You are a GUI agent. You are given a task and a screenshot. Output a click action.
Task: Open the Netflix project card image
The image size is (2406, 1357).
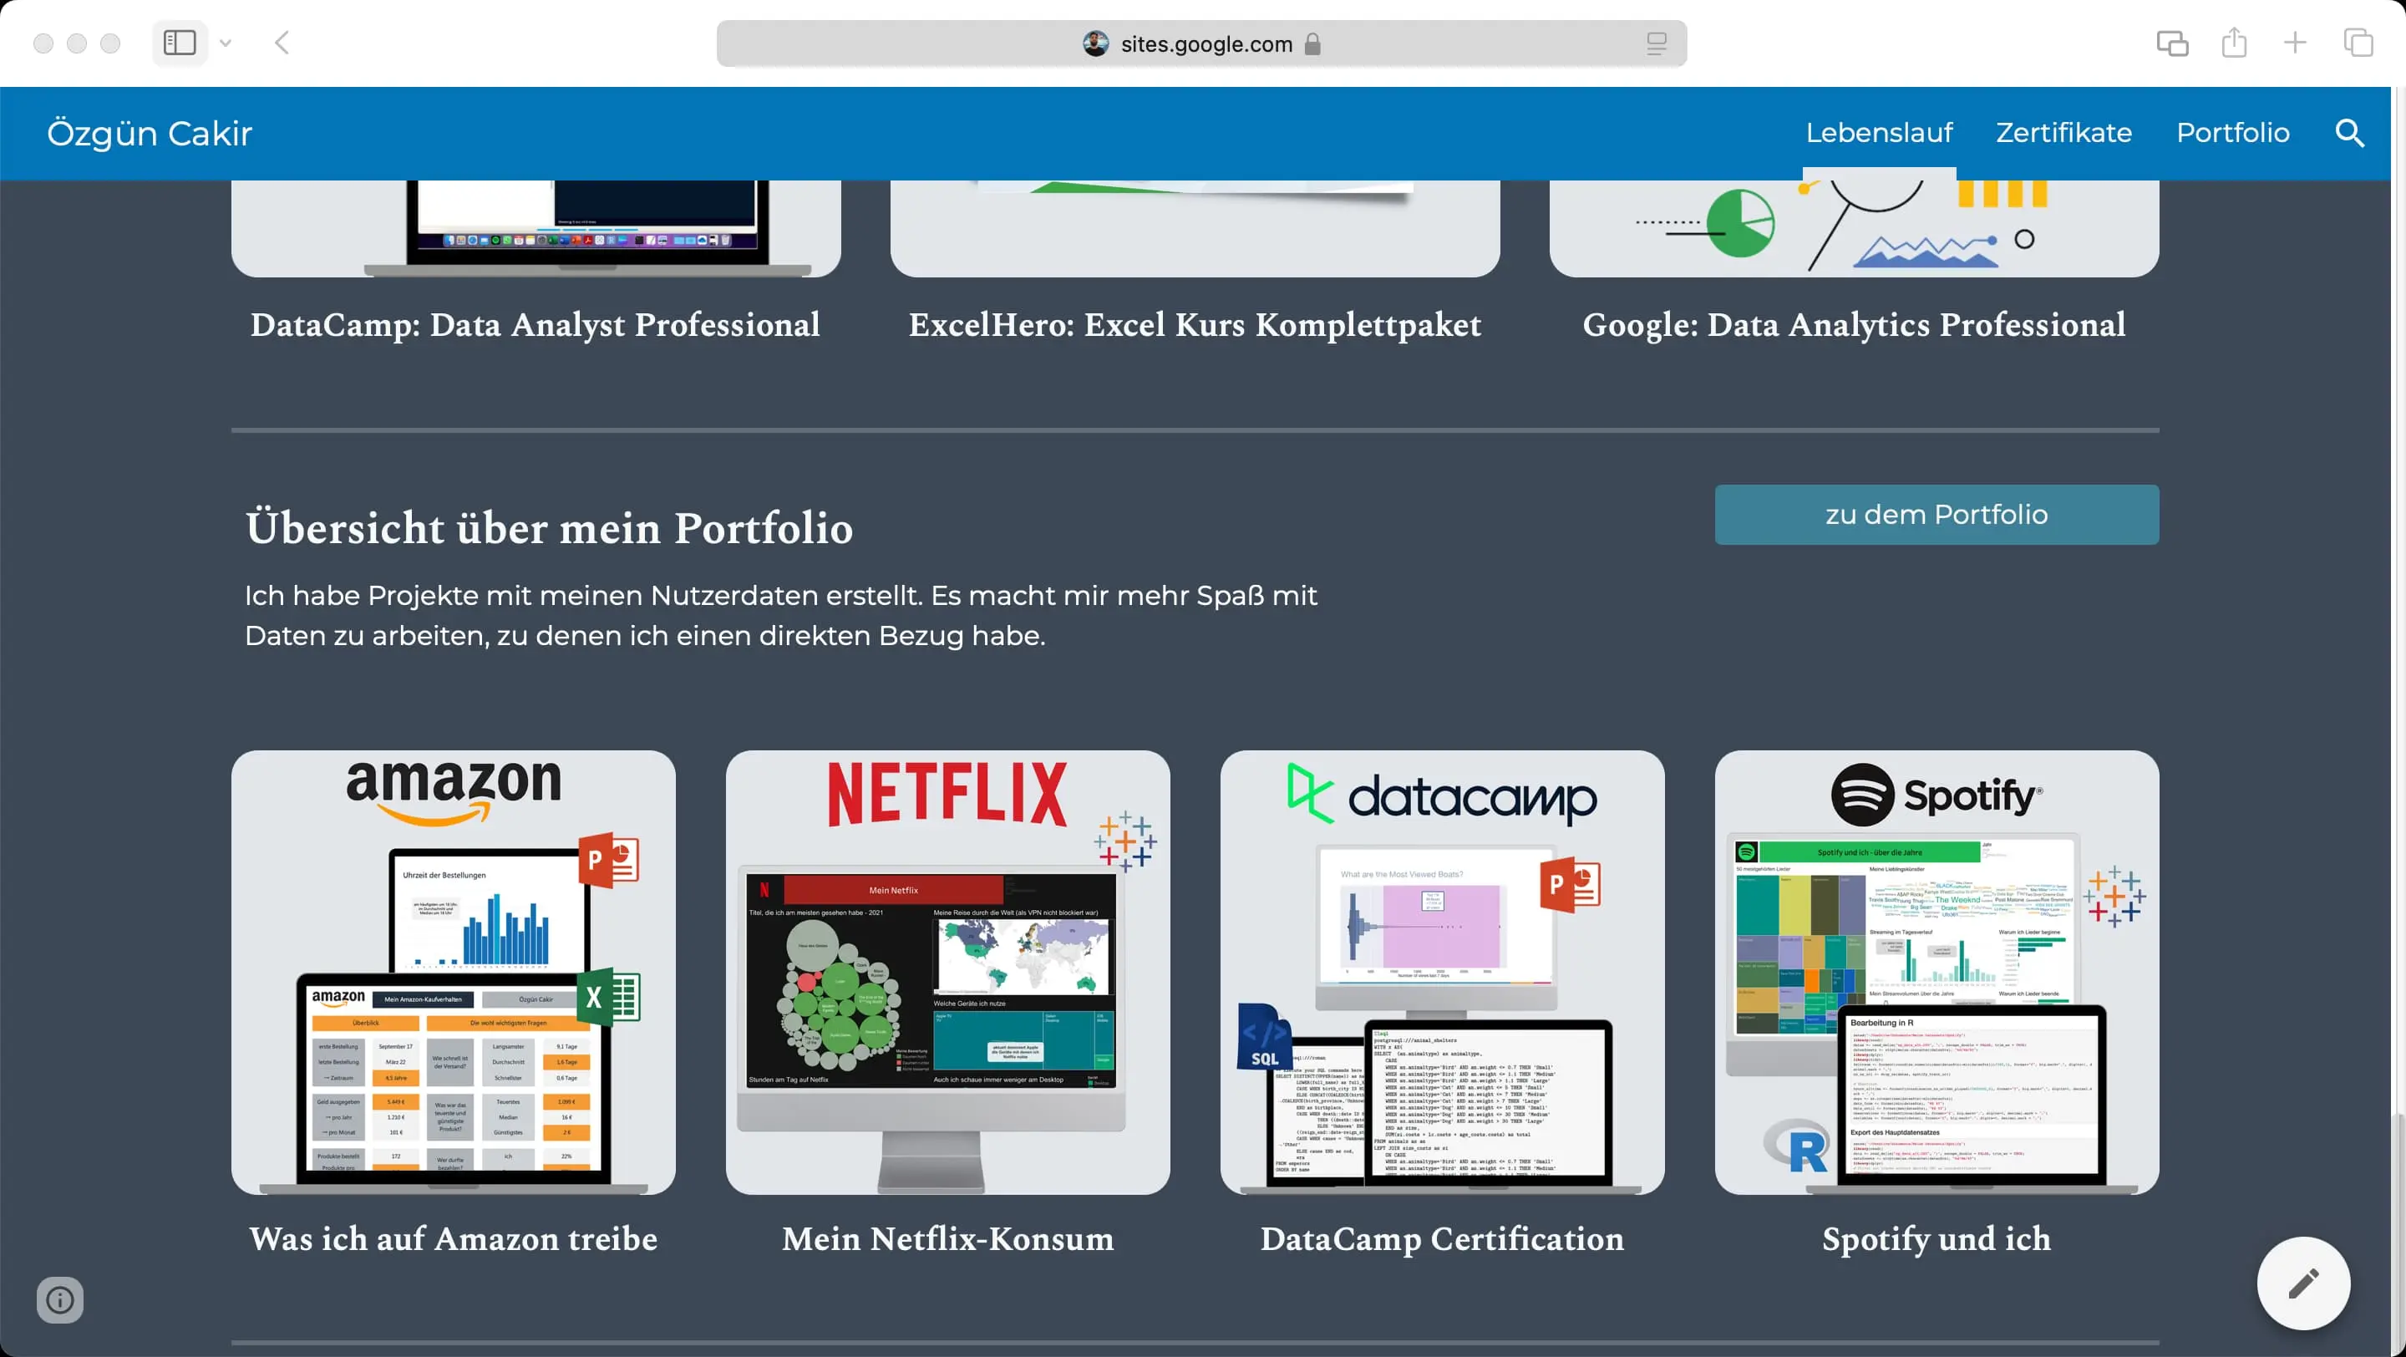click(x=947, y=973)
